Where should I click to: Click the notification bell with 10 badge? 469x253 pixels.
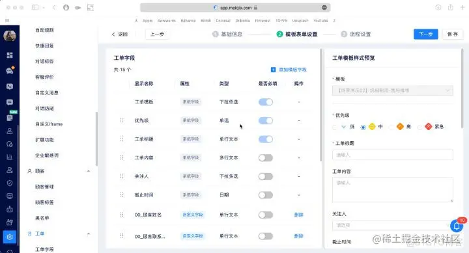click(457, 226)
